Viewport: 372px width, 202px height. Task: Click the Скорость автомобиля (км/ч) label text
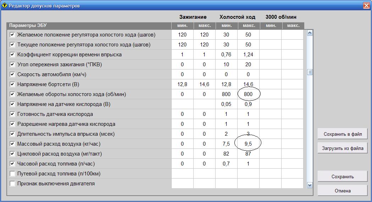(x=52, y=74)
